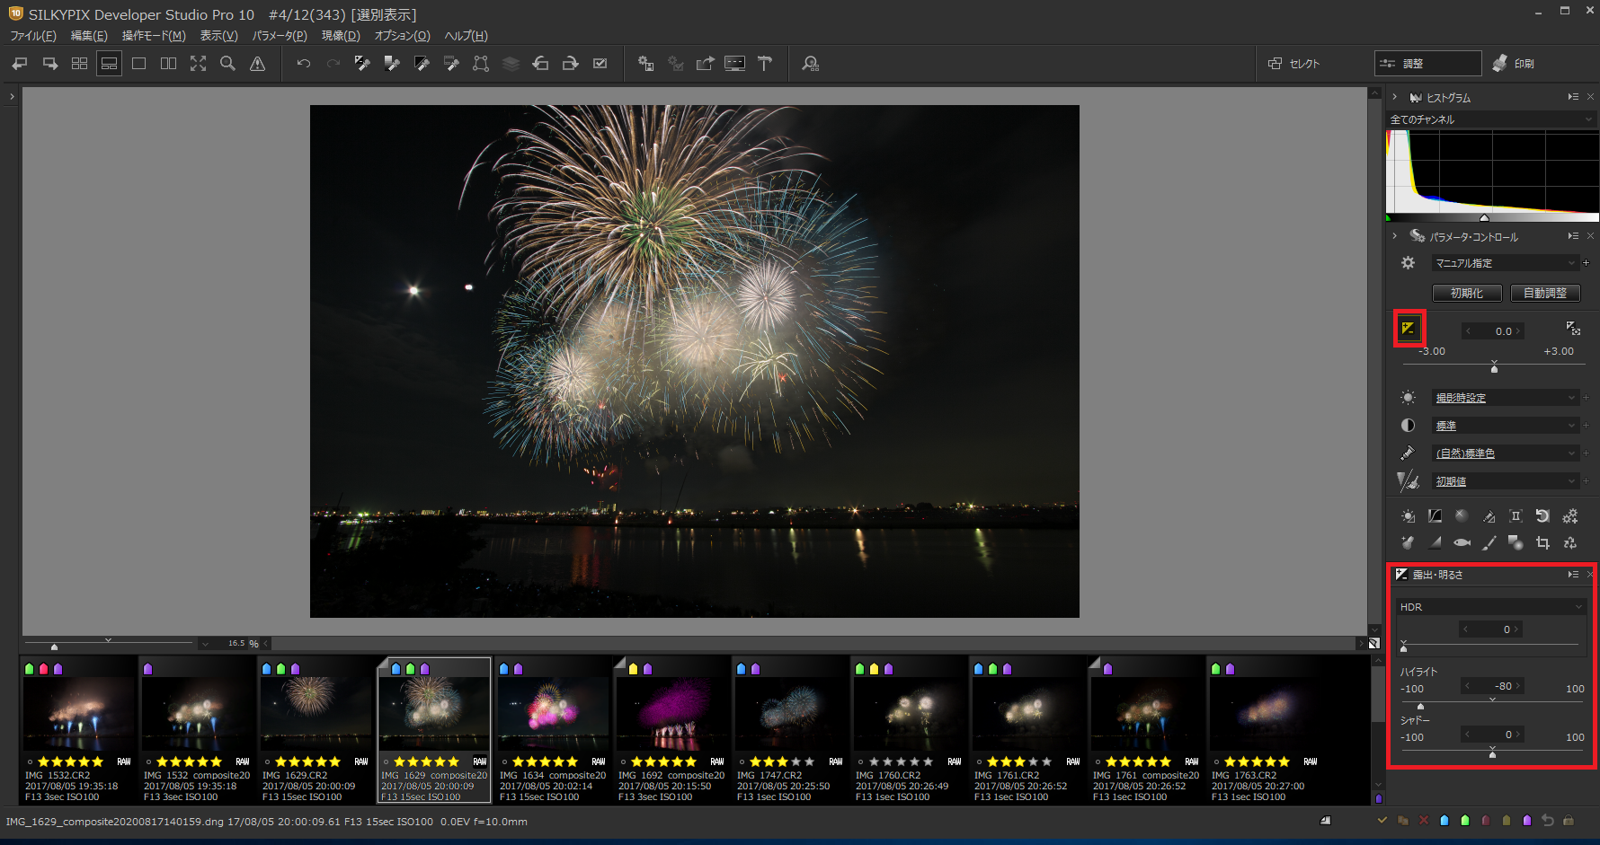The height and width of the screenshot is (845, 1600).
Task: Open the fish-eye lens correction icon
Action: (x=1462, y=542)
